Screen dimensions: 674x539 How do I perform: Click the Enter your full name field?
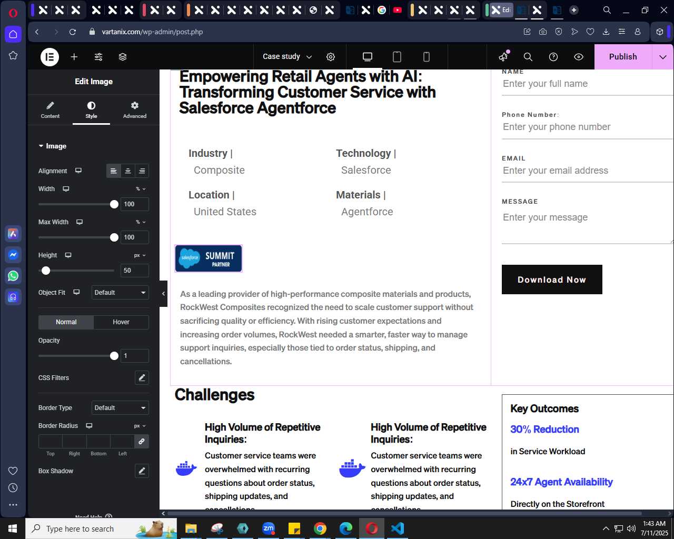tap(587, 84)
